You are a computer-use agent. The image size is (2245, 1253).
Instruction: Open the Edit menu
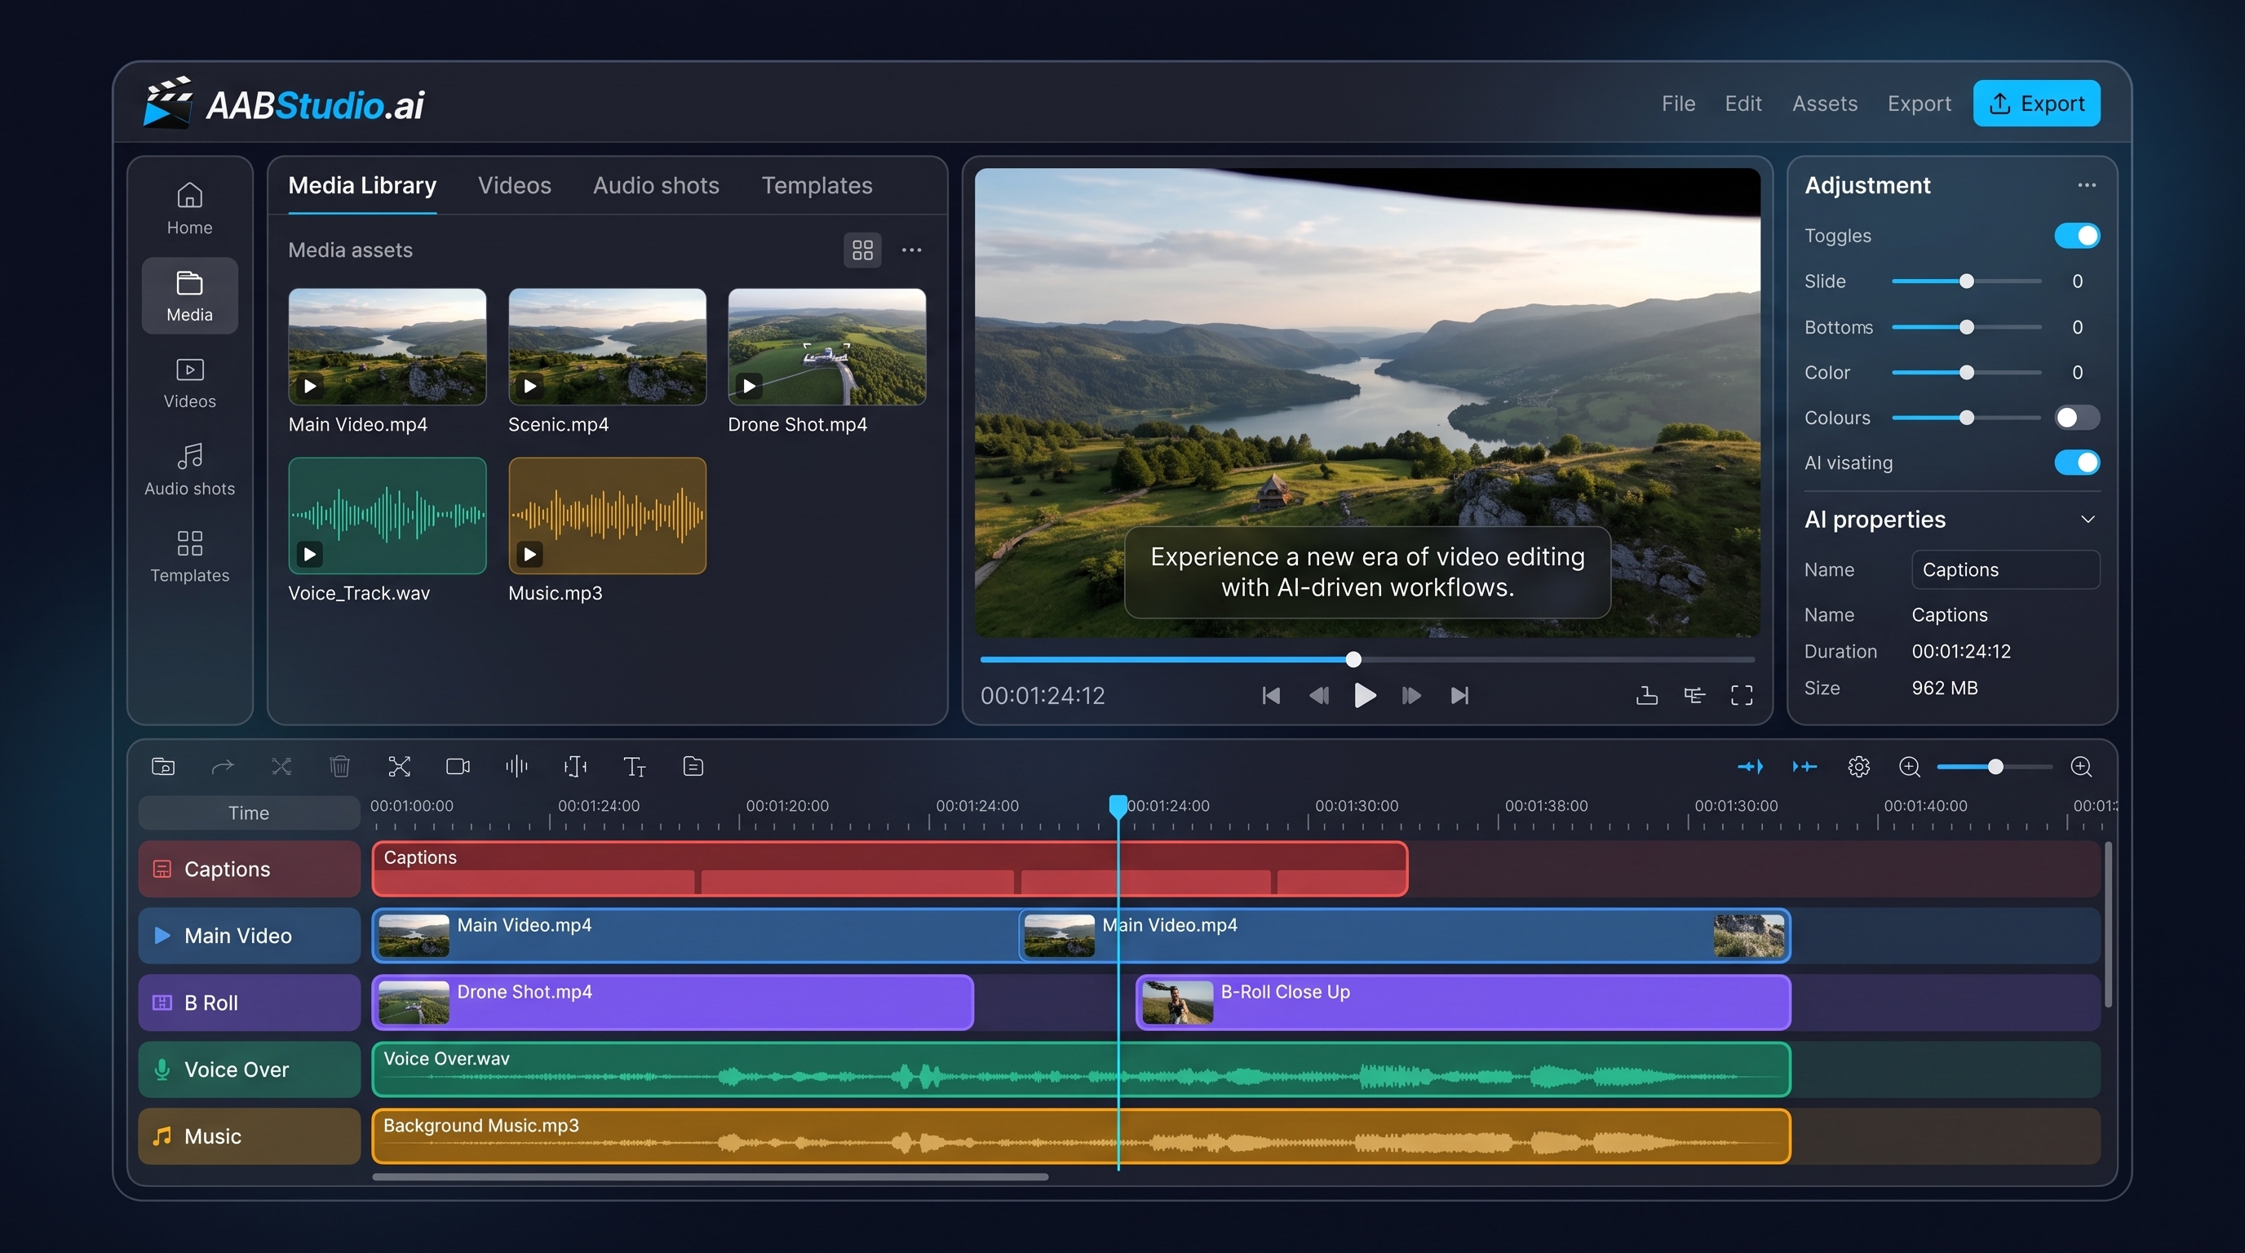pyautogui.click(x=1743, y=104)
